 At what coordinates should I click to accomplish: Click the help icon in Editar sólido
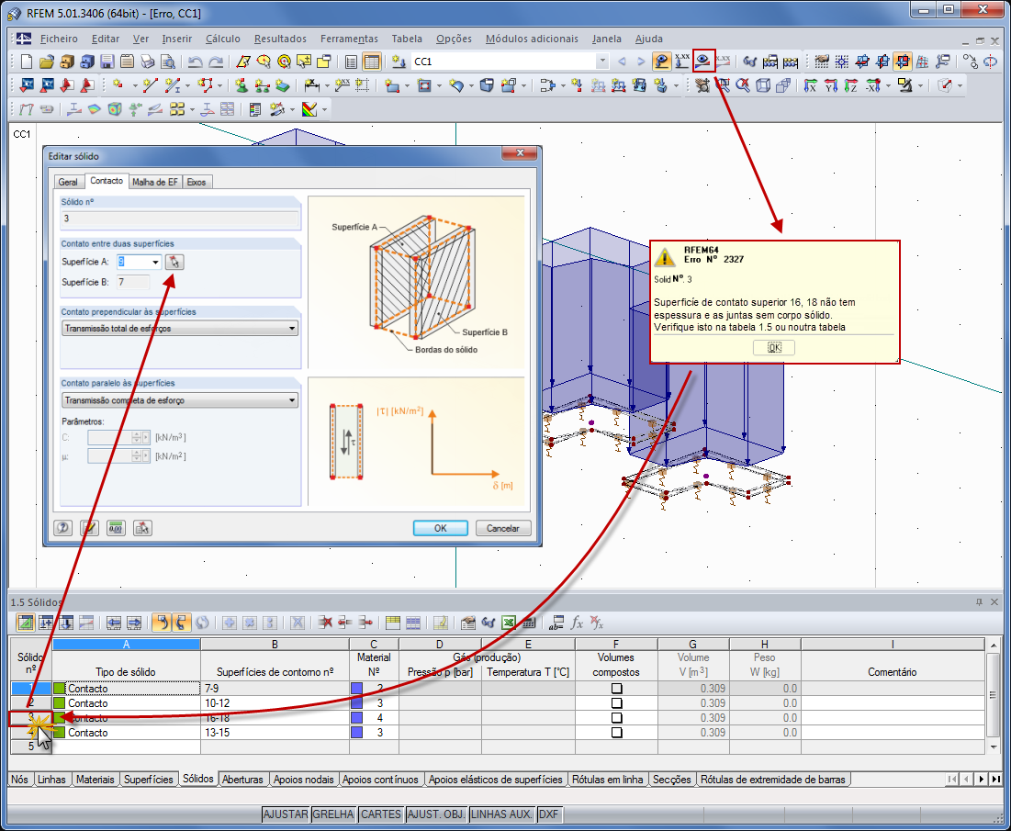click(x=62, y=528)
